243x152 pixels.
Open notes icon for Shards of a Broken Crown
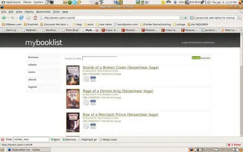(x=86, y=79)
